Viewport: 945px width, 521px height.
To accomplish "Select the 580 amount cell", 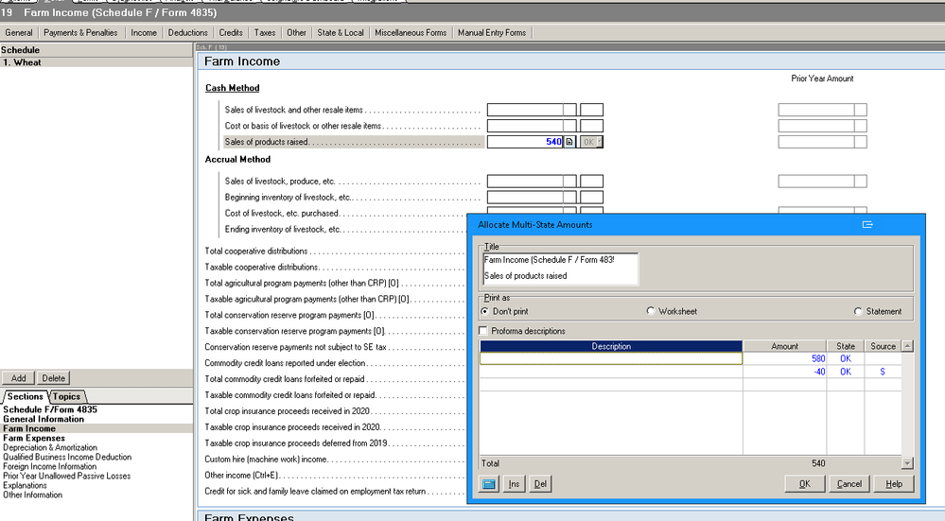I will [785, 358].
